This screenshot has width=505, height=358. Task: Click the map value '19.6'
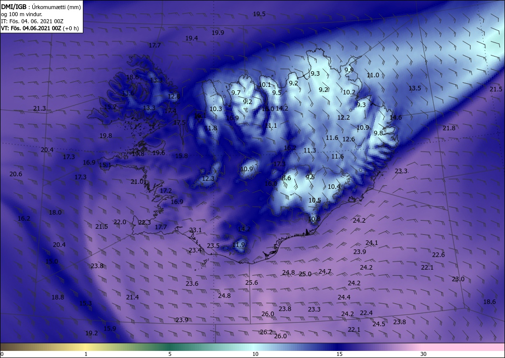point(159,153)
